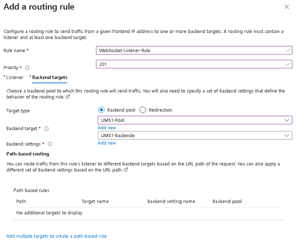Image resolution: width=297 pixels, height=243 pixels.
Task: Open external link icon after routing rule description
Action: tap(67, 97)
